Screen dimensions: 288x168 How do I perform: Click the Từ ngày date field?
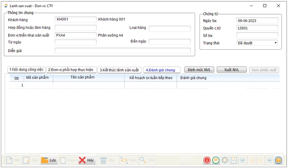(76, 42)
